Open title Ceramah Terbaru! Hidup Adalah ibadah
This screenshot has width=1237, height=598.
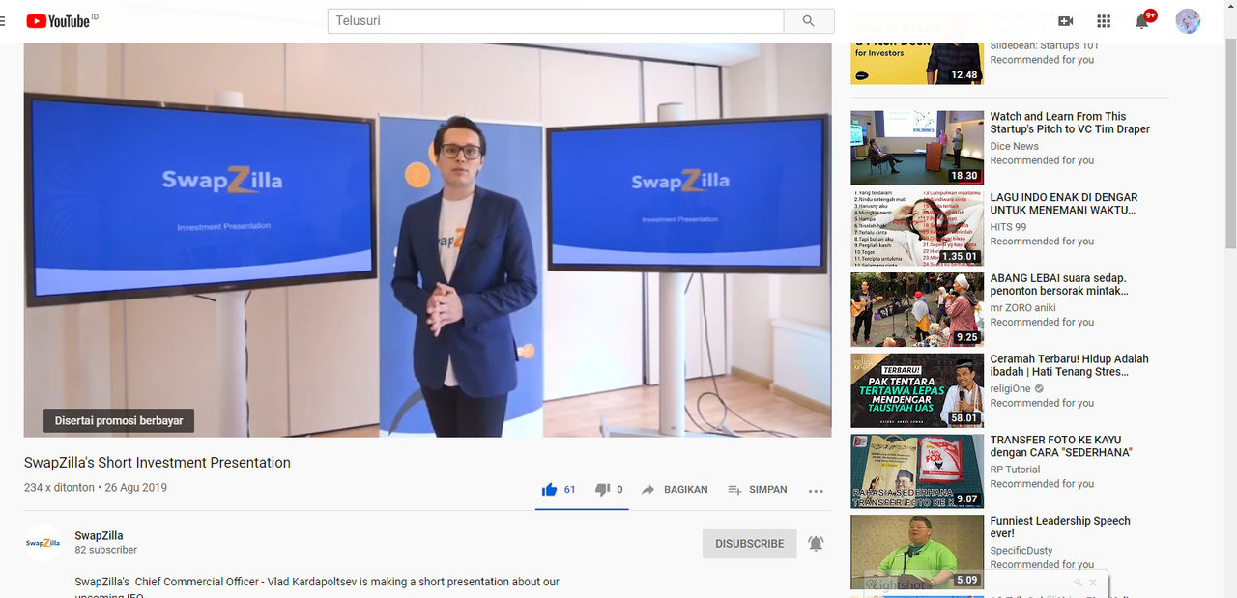tap(1069, 365)
